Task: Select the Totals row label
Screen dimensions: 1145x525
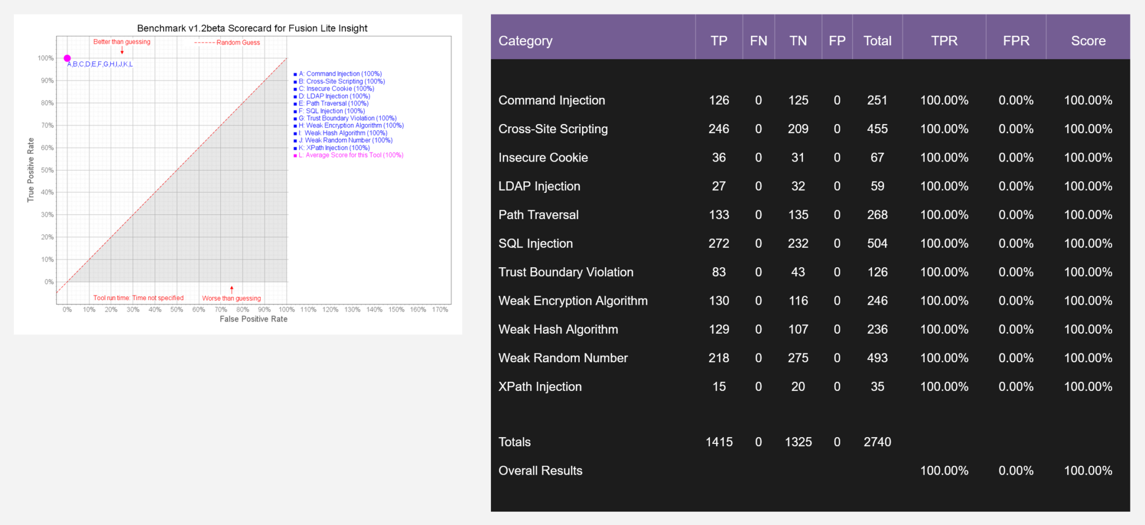Action: point(514,442)
